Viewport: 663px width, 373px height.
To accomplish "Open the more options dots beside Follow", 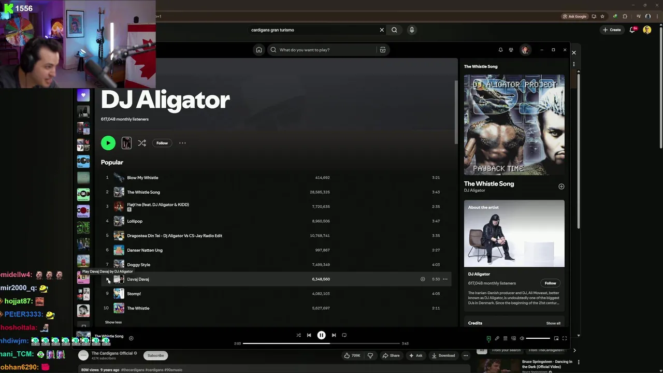I will pos(182,143).
